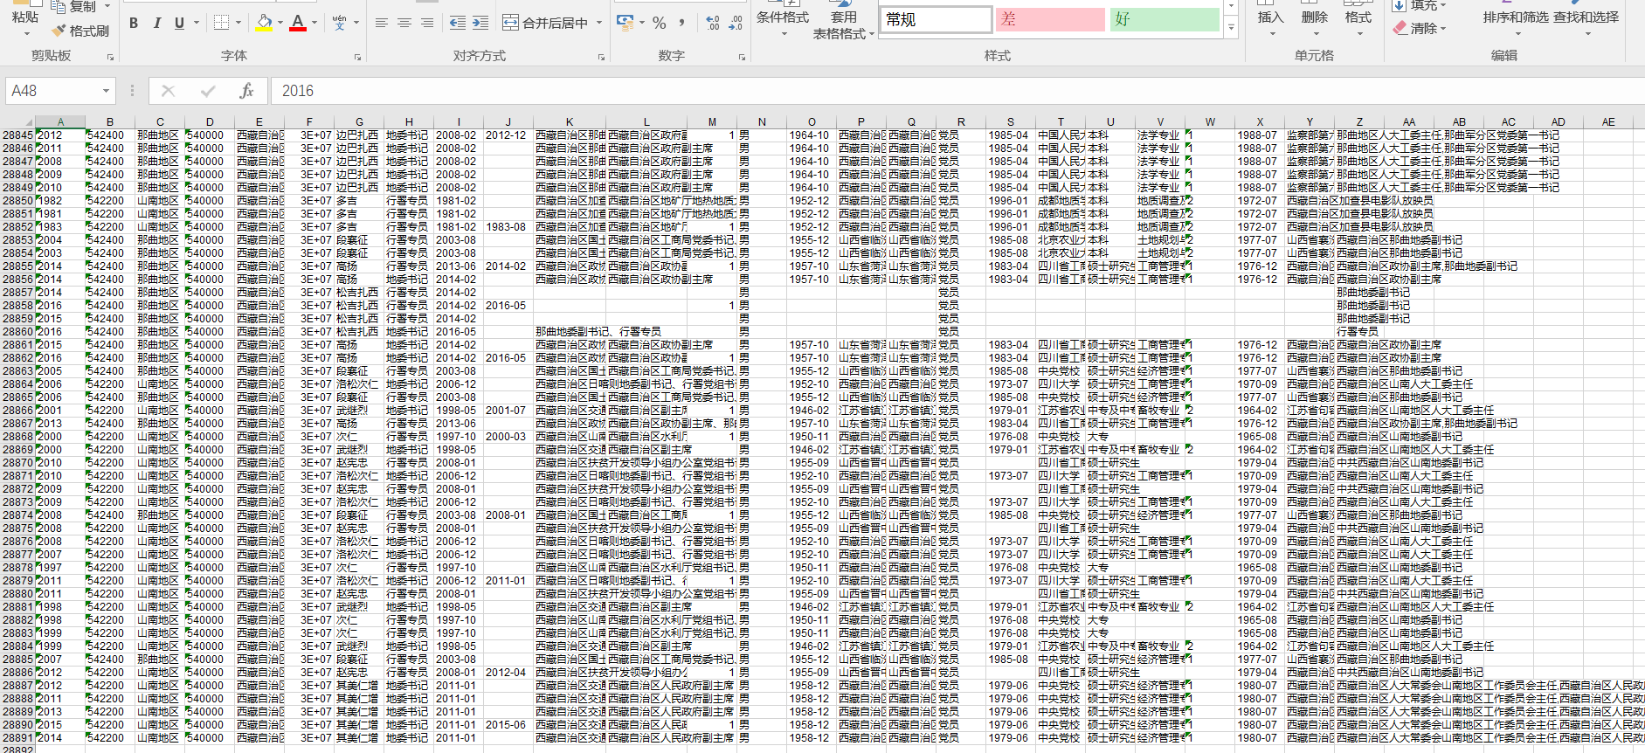Apply accounting number format icon
Screen dimensions: 1645x753
[x=625, y=22]
